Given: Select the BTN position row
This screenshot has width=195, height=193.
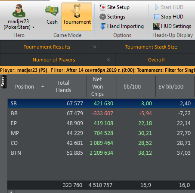Looking at the screenshot, I should click(102, 153).
